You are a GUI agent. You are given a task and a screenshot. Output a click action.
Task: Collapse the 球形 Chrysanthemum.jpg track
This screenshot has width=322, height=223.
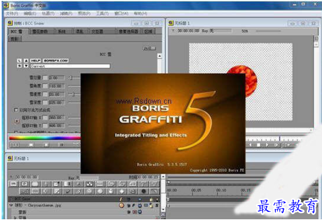11,205
